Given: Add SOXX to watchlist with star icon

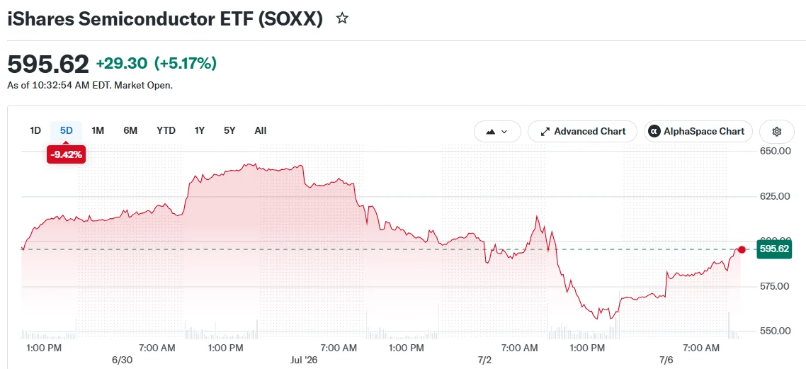Looking at the screenshot, I should coord(342,19).
